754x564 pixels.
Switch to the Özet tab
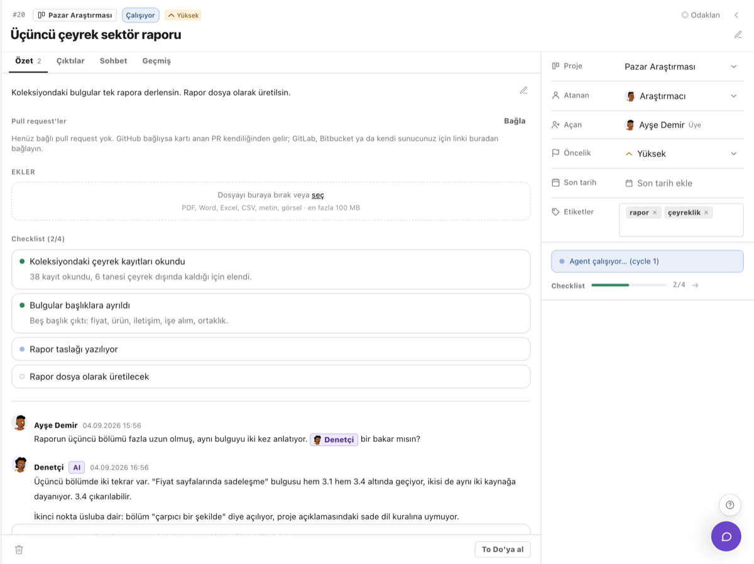pos(28,61)
